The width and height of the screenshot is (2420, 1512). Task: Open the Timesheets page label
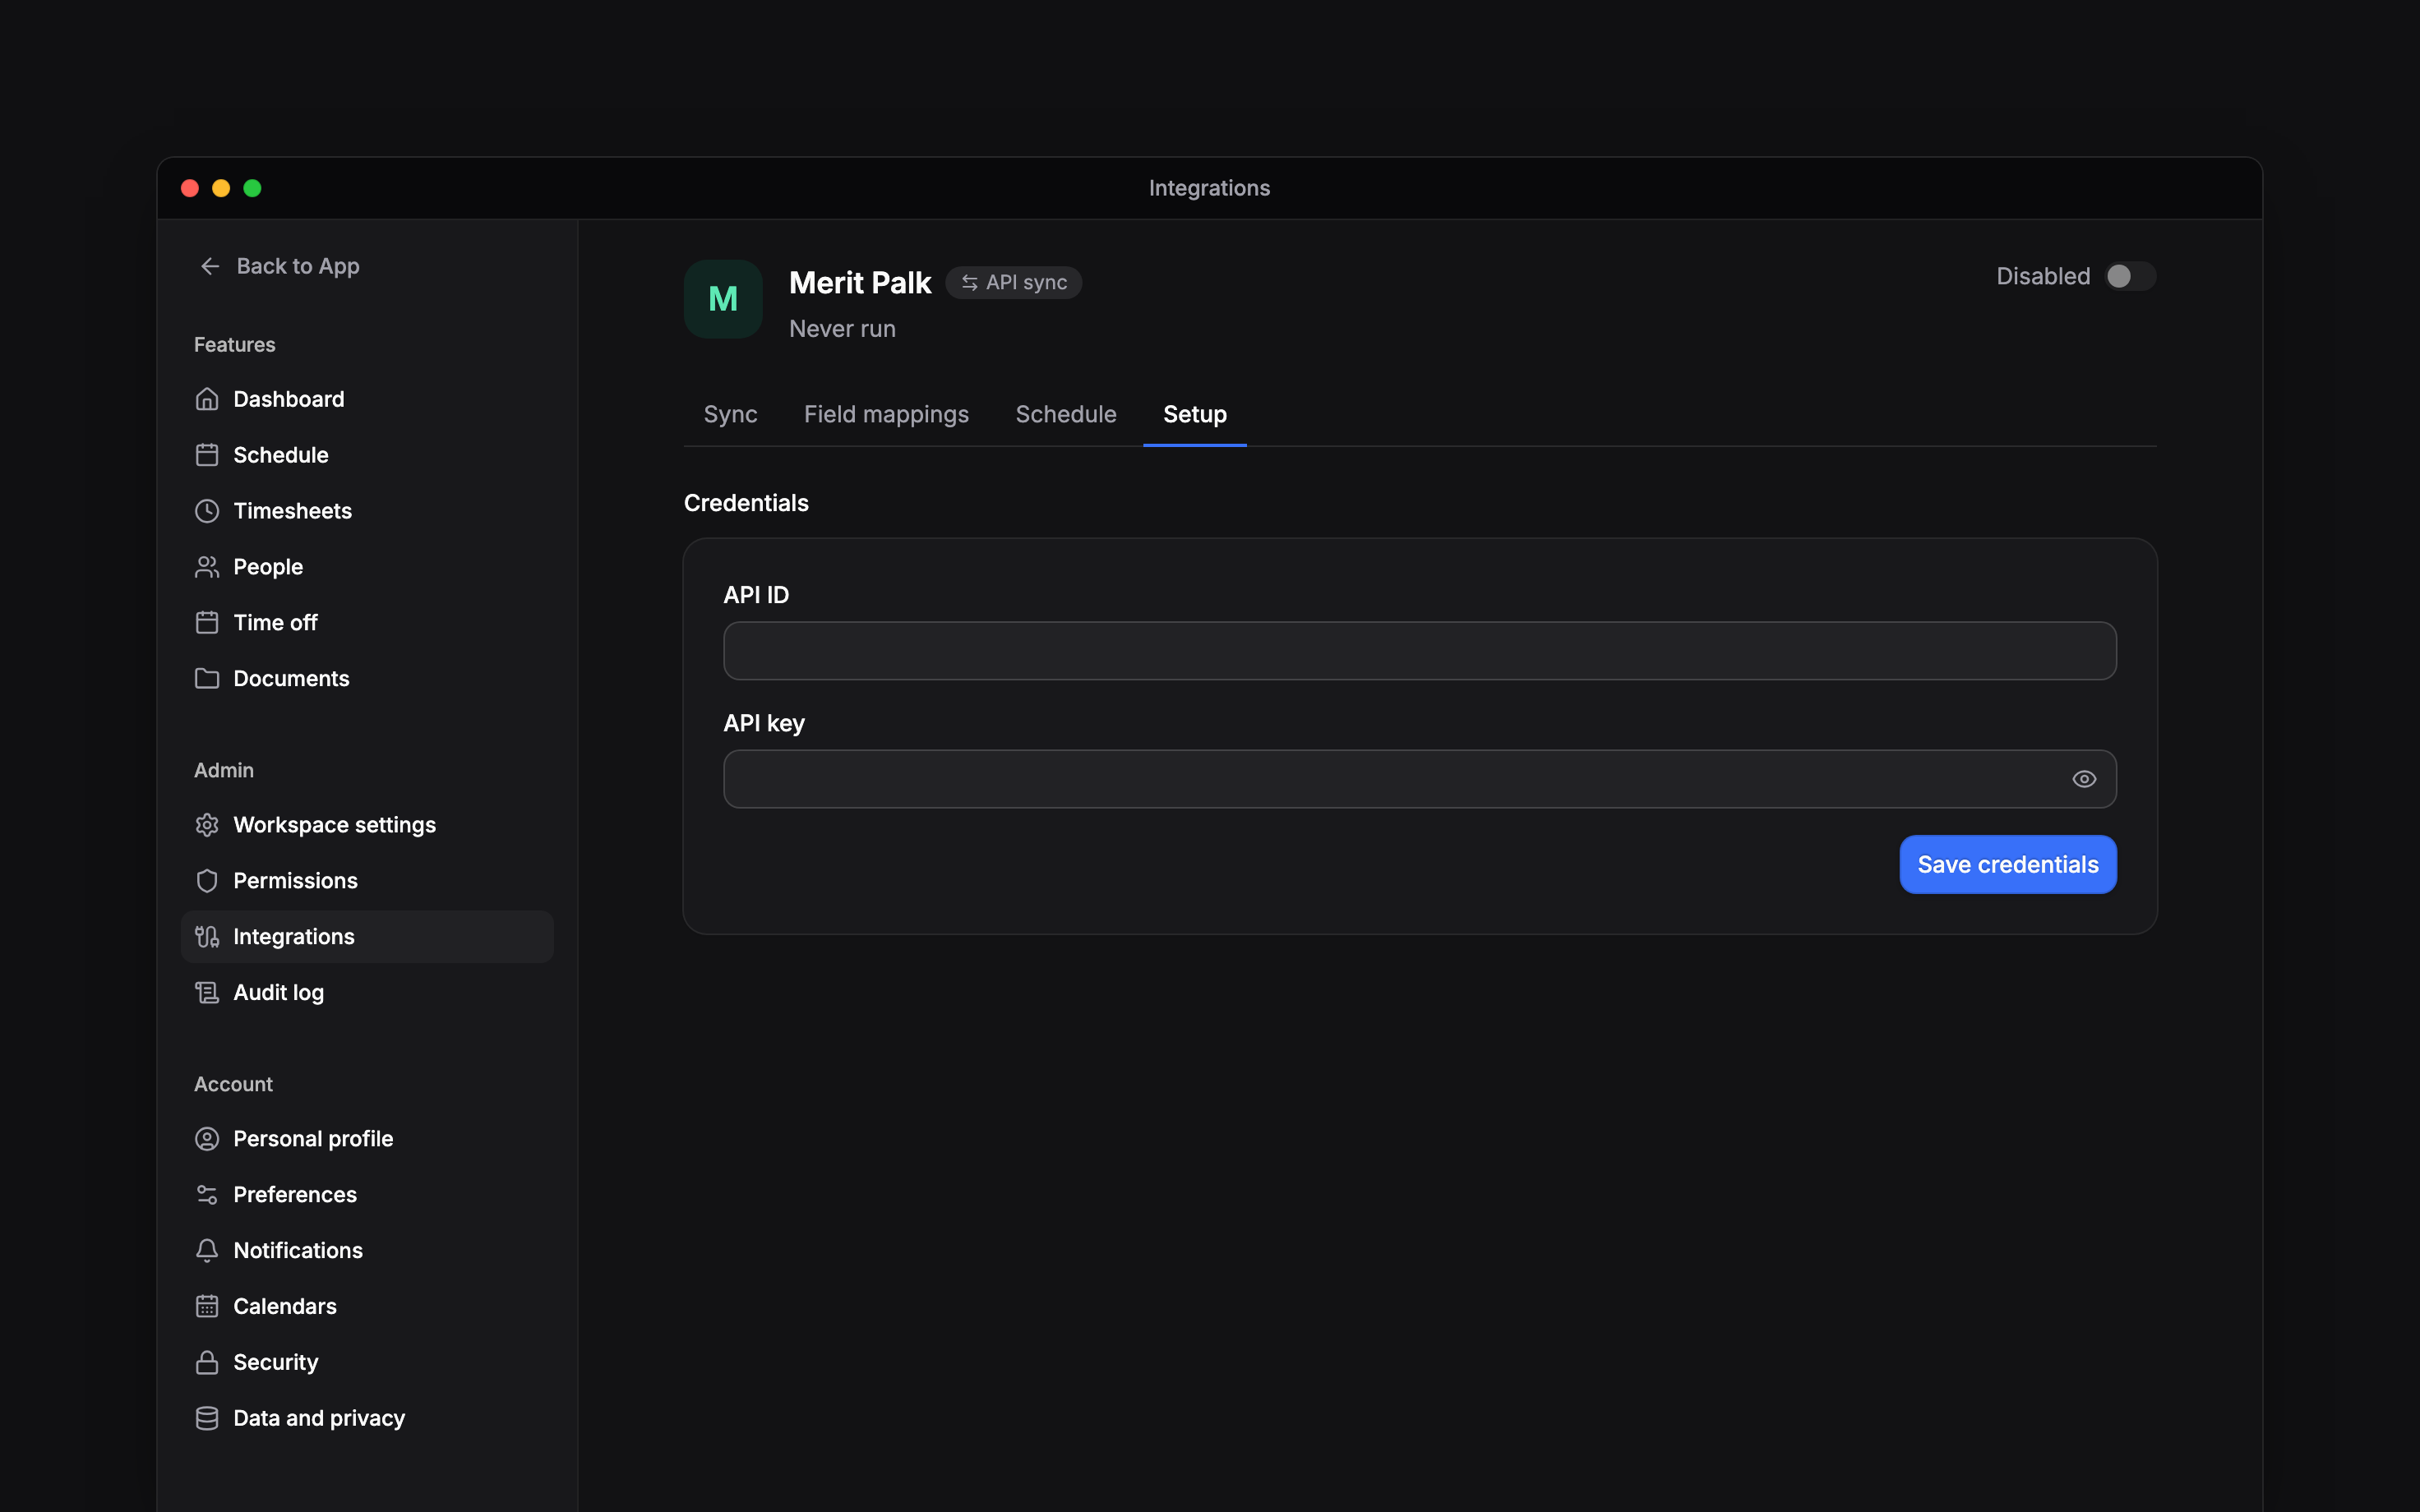click(x=293, y=511)
